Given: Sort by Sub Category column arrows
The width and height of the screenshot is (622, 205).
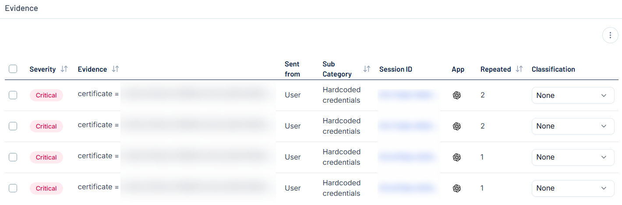Looking at the screenshot, I should tap(367, 69).
